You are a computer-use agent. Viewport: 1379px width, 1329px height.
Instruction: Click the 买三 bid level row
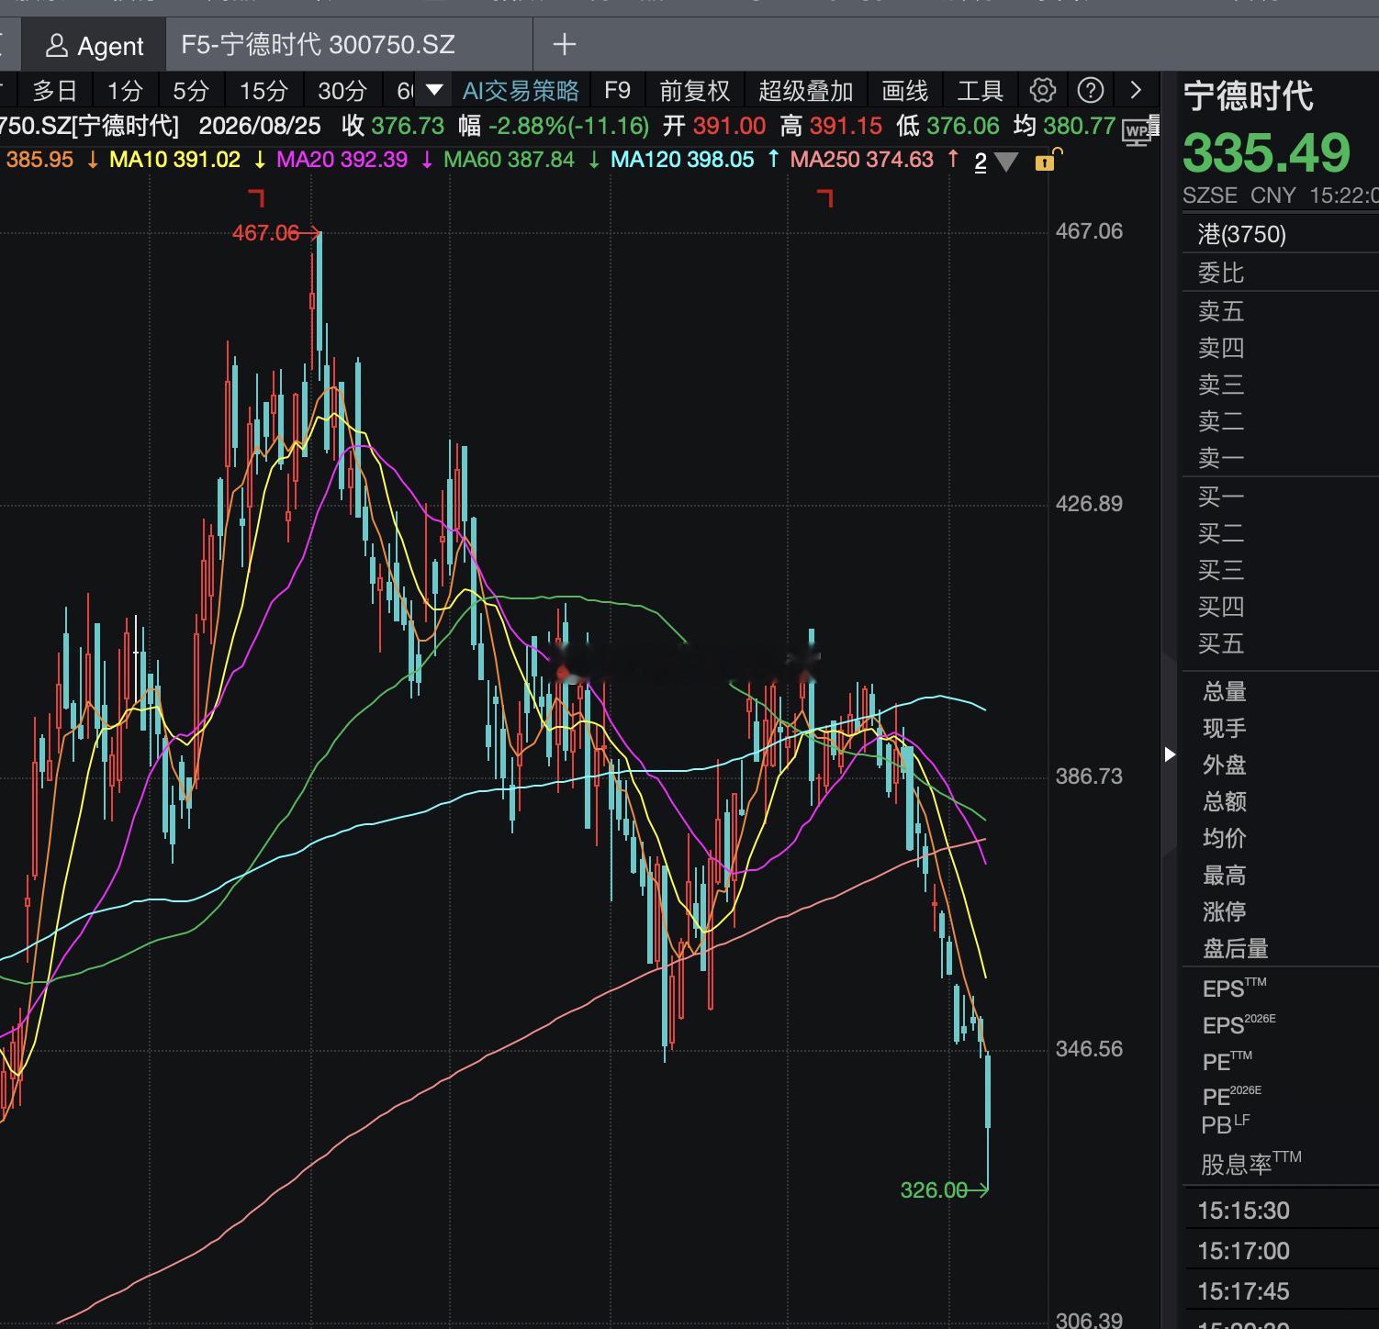pyautogui.click(x=1281, y=570)
